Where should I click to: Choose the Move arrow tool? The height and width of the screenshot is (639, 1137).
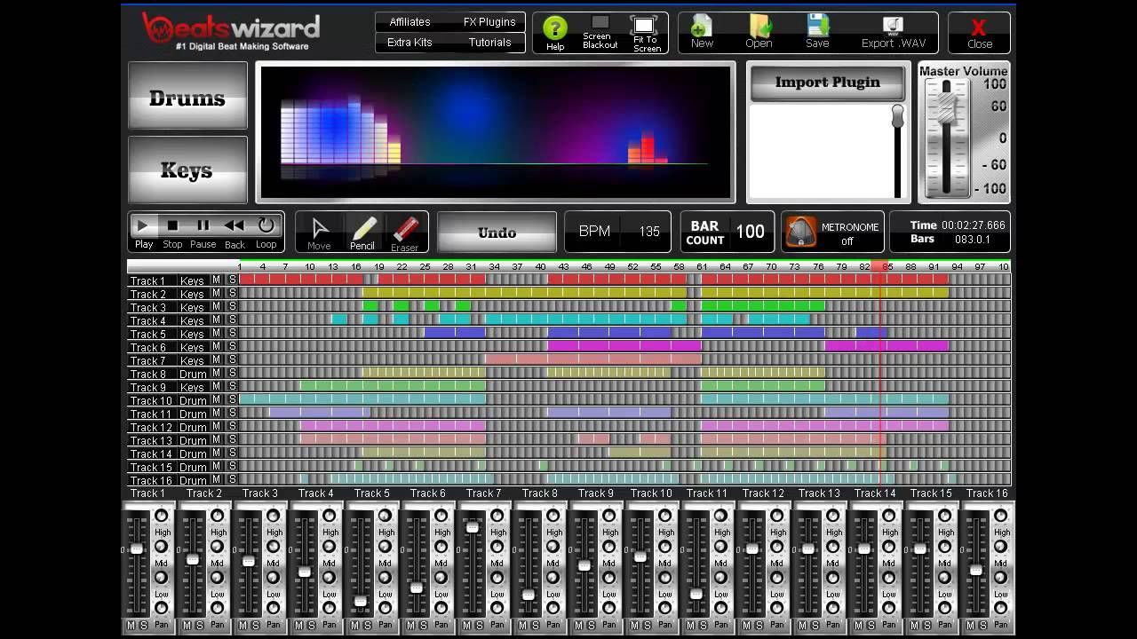[x=320, y=231]
